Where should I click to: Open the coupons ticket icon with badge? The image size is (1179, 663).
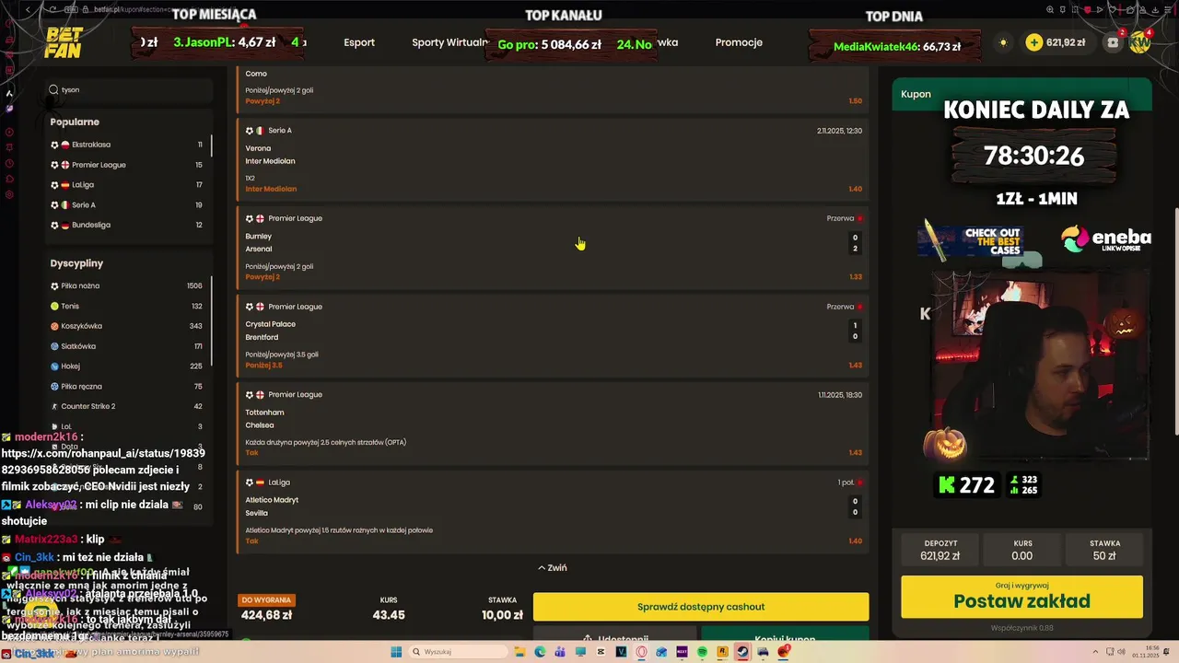click(1114, 42)
